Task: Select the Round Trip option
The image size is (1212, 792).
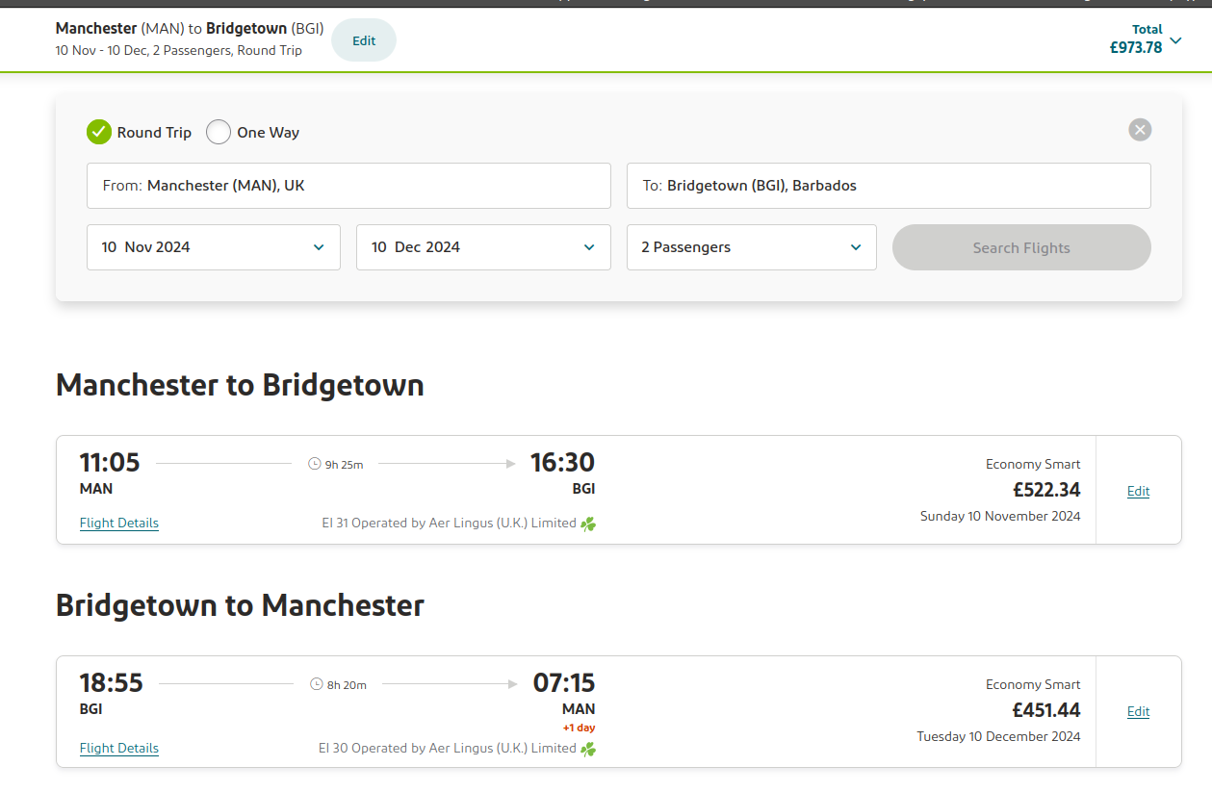Action: [x=139, y=132]
